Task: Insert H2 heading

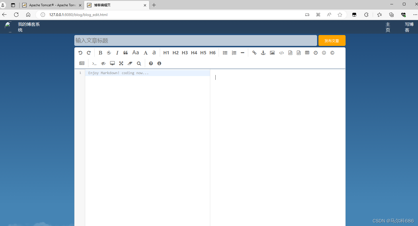Action: [x=176, y=53]
